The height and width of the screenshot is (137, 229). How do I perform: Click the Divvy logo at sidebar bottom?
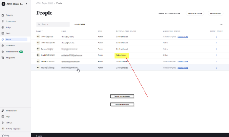coord(5,135)
